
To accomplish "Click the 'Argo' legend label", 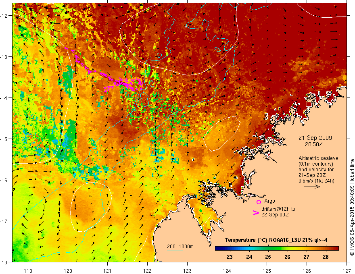I will (x=269, y=201).
